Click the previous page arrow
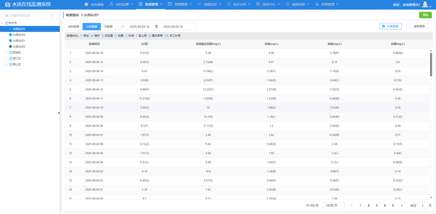This screenshot has height=214, width=436. [352, 205]
